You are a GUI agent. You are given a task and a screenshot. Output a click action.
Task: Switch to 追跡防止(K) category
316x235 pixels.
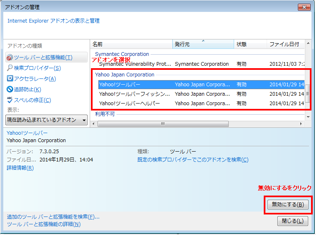coord(28,89)
